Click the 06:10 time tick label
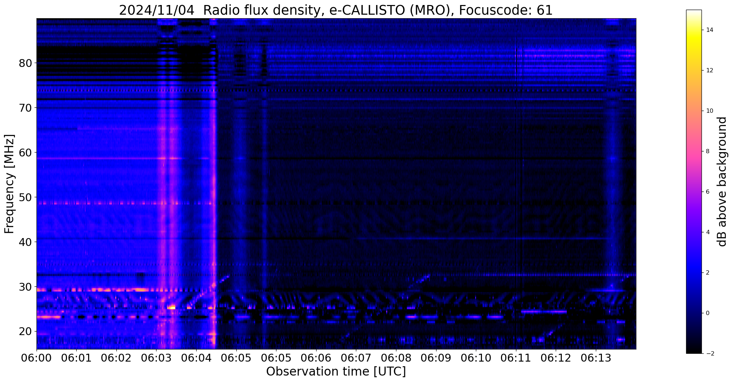The height and width of the screenshot is (382, 733). [x=476, y=358]
